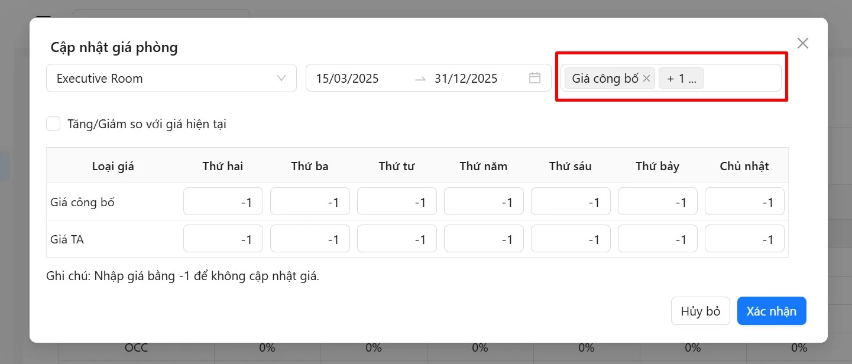The height and width of the screenshot is (364, 852).
Task: Select Giá công bố price for Thứ tư
Action: 397,202
